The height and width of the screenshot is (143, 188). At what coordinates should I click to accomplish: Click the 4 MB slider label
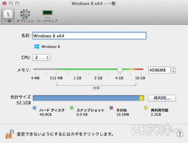coord(35,78)
